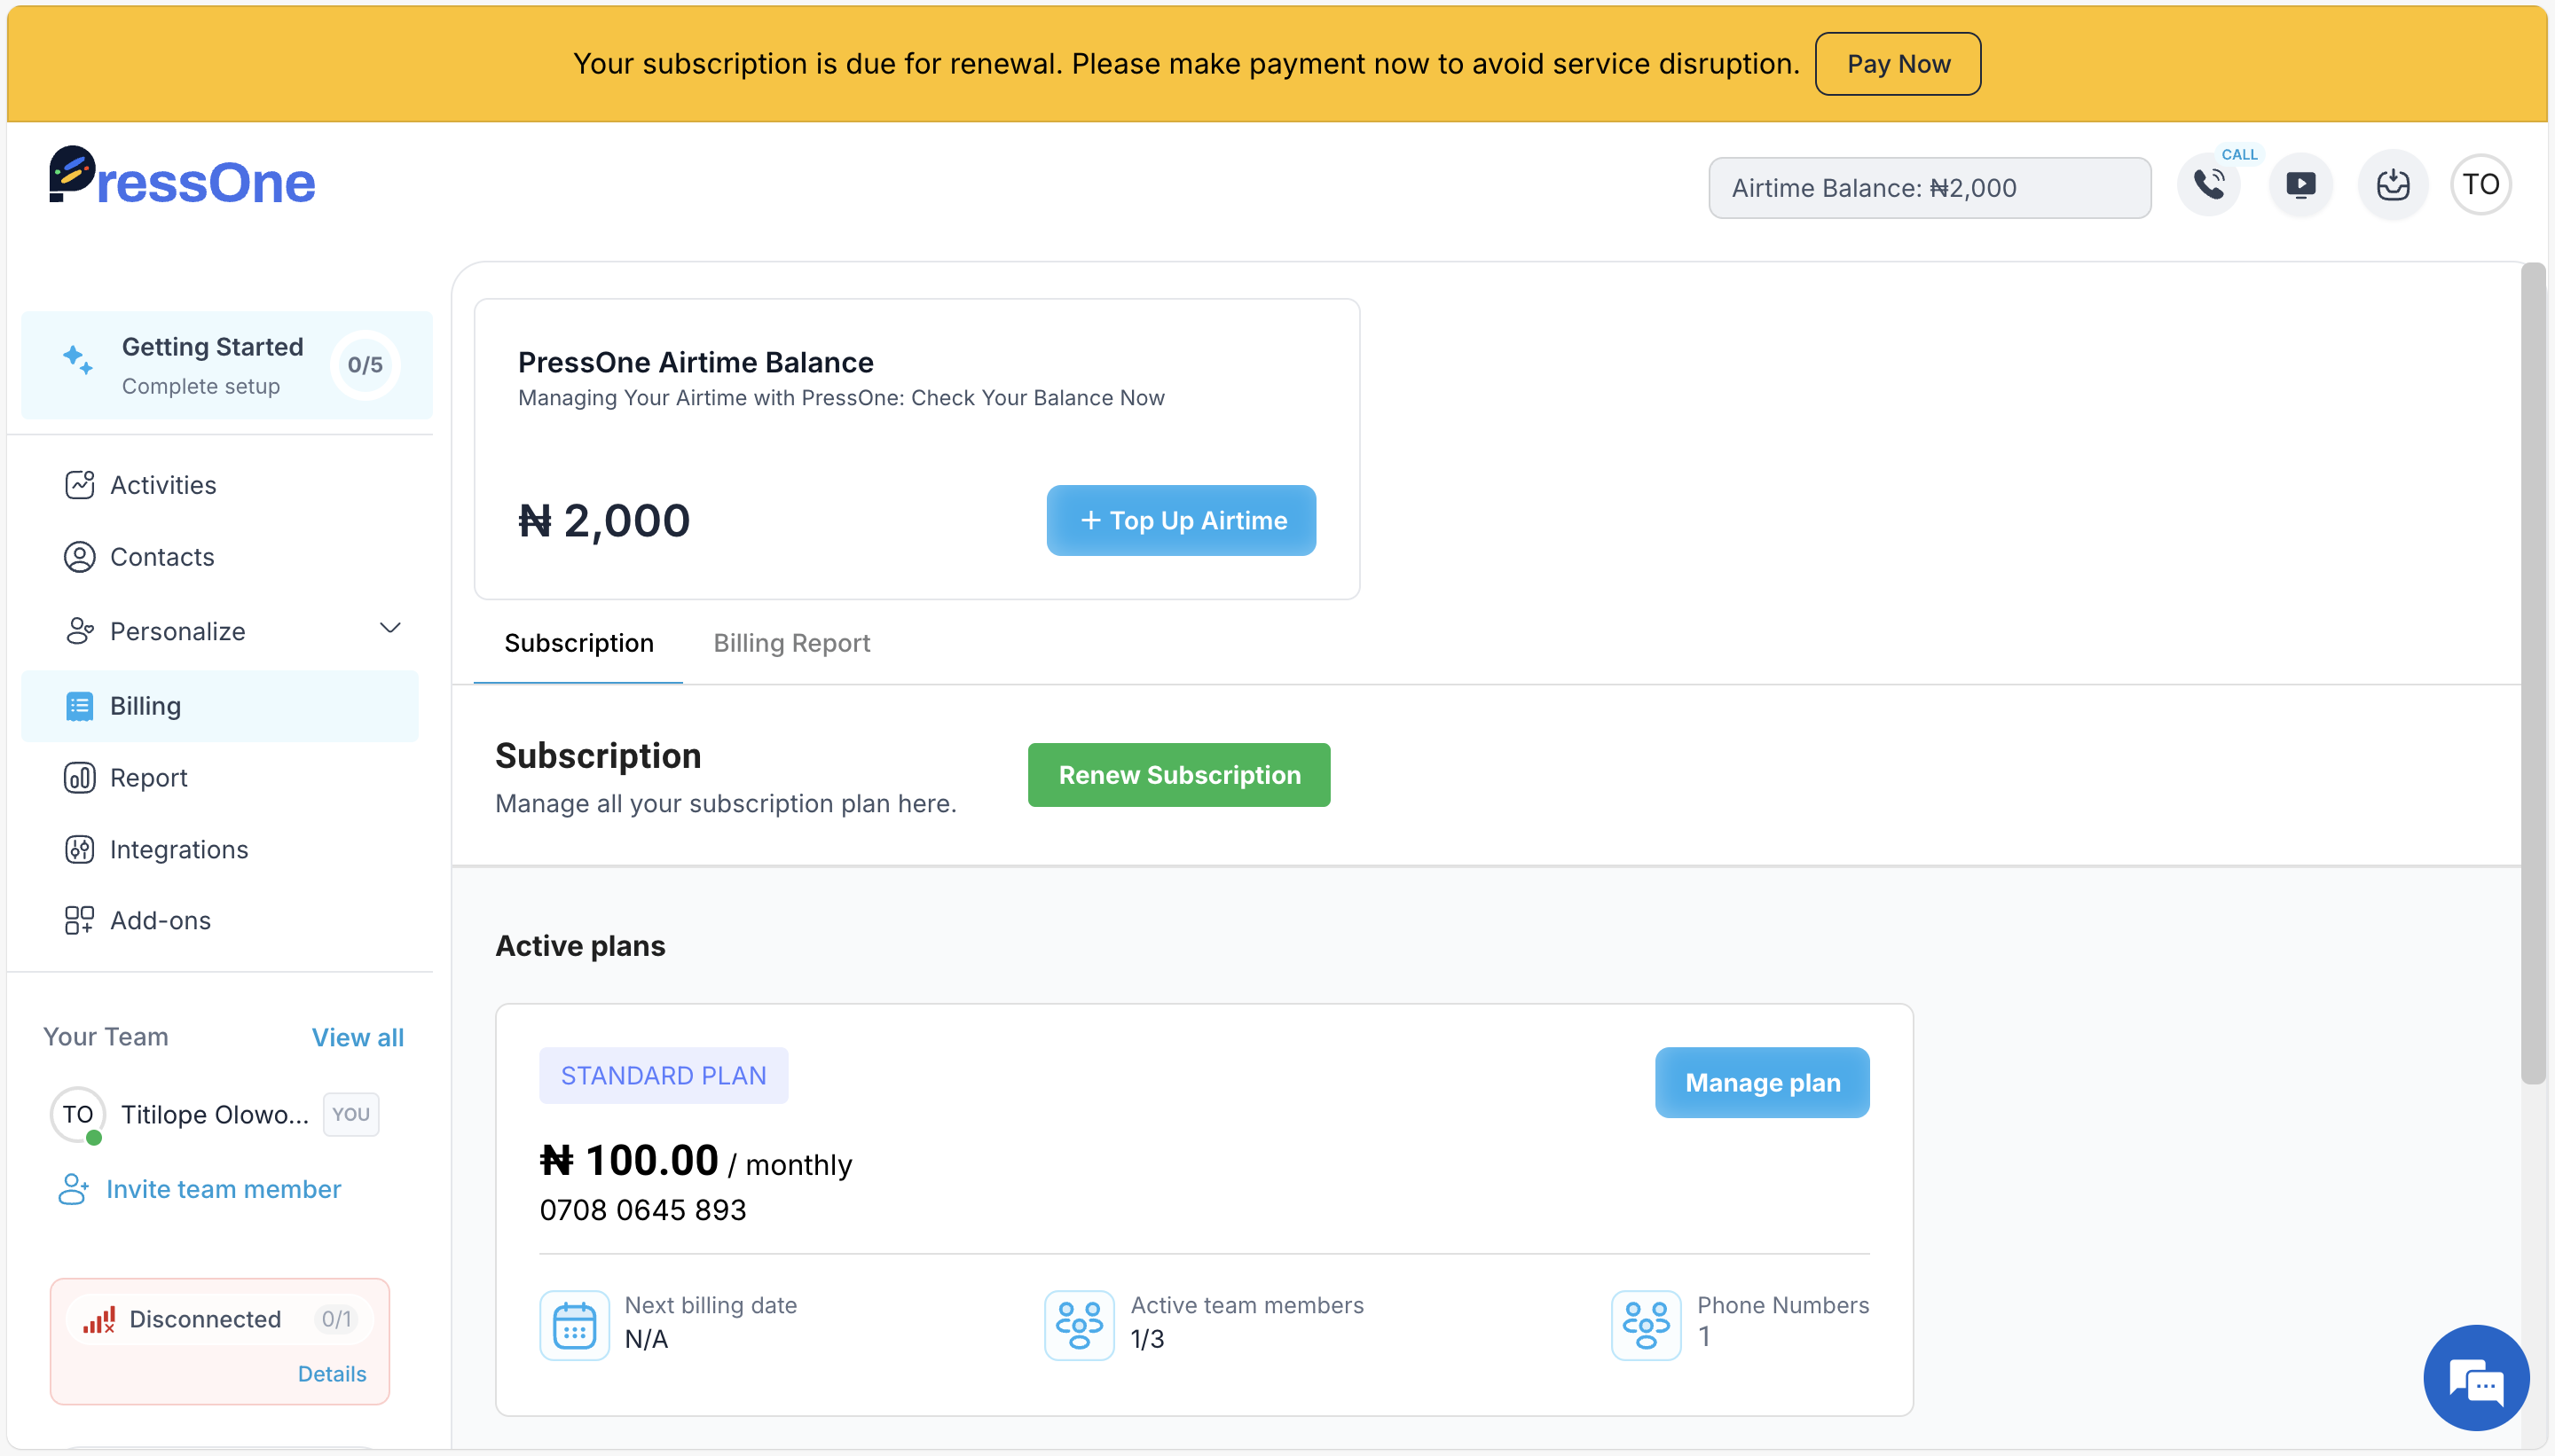Viewport: 2555px width, 1456px height.
Task: Select Billing in the sidebar
Action: pos(220,706)
